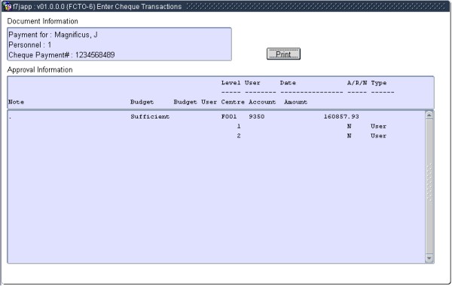Click the vertical scrollbar thumb
The image size is (452, 286).
point(429,186)
